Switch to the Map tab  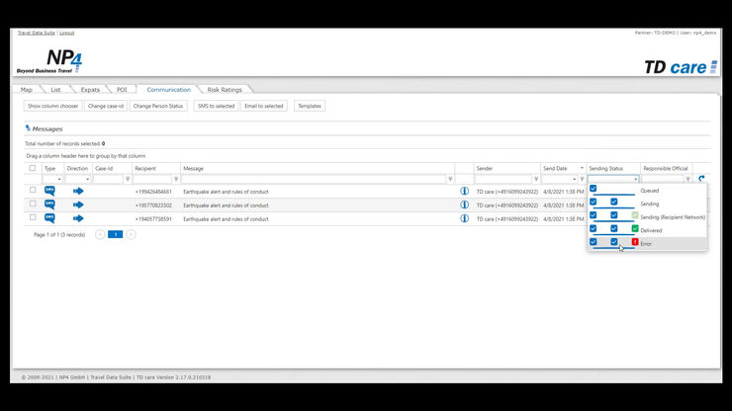click(27, 90)
